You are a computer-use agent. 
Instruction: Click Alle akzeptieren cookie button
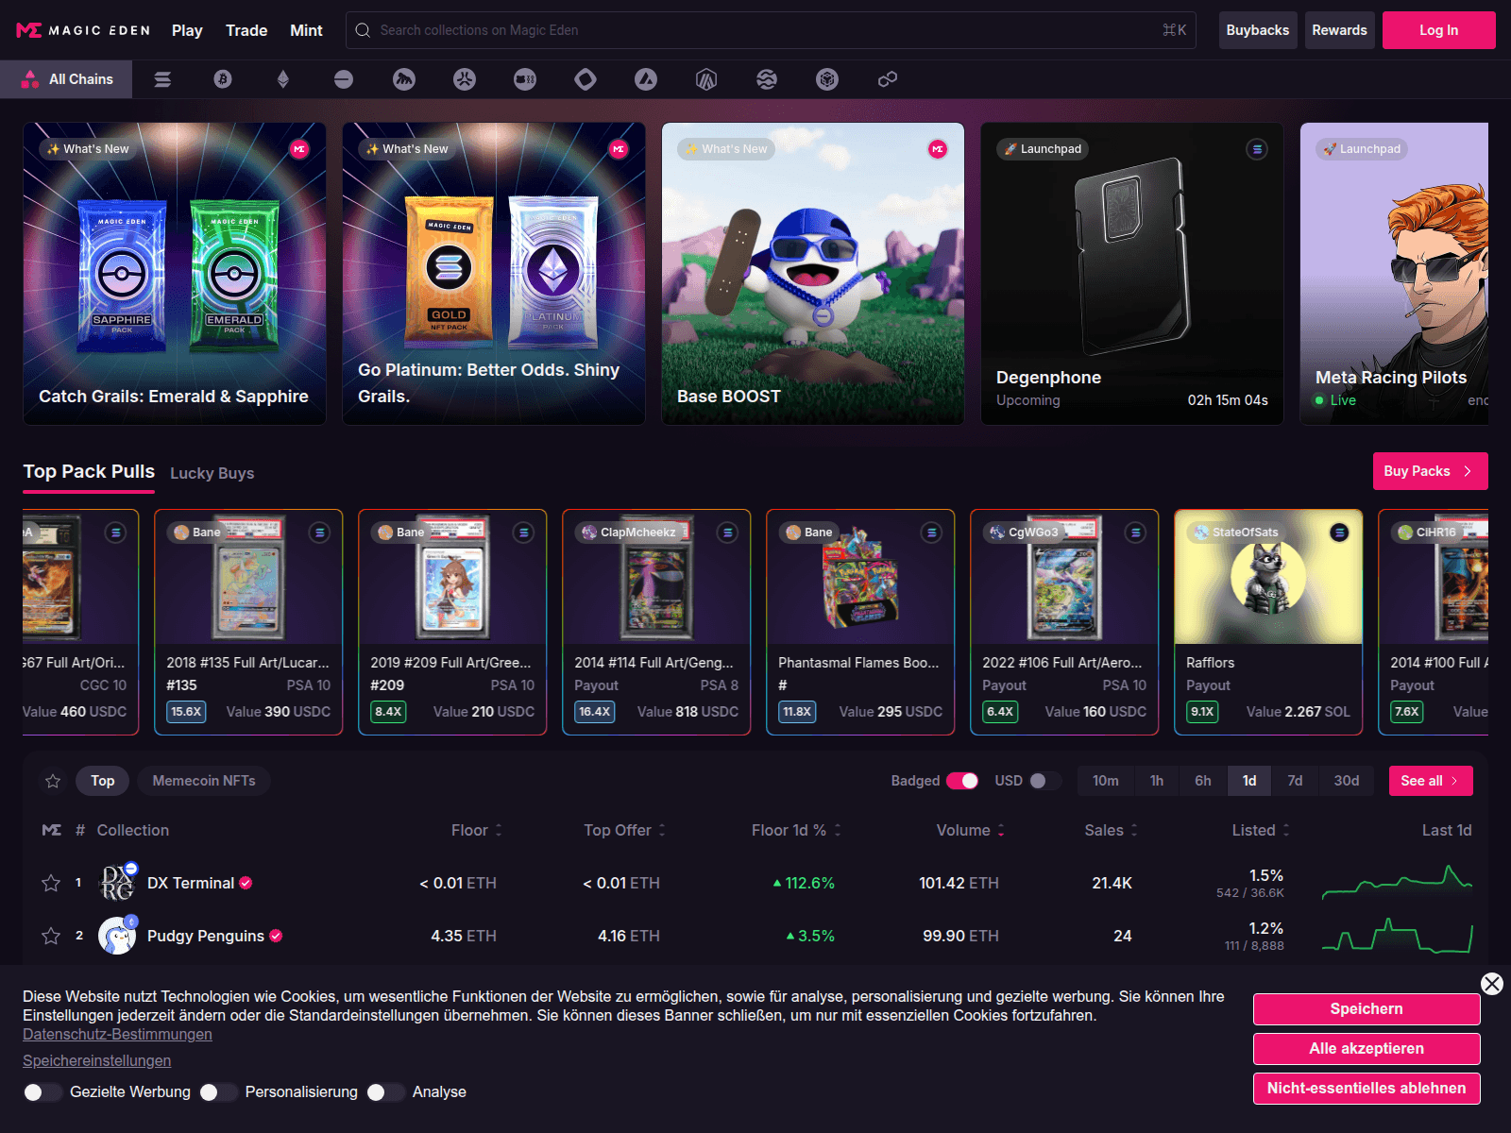[1367, 1049]
